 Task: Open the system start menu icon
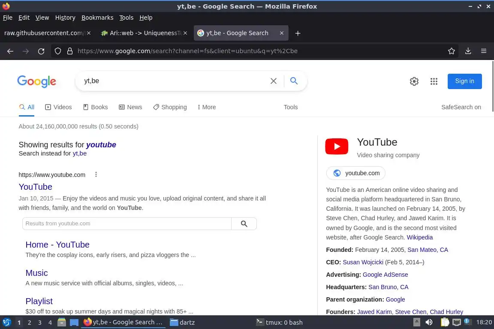pos(6,322)
